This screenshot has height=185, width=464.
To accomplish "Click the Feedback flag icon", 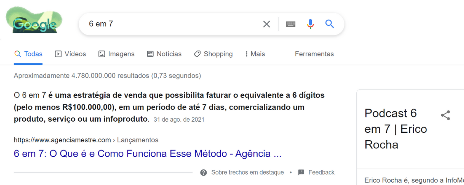I will [x=301, y=173].
